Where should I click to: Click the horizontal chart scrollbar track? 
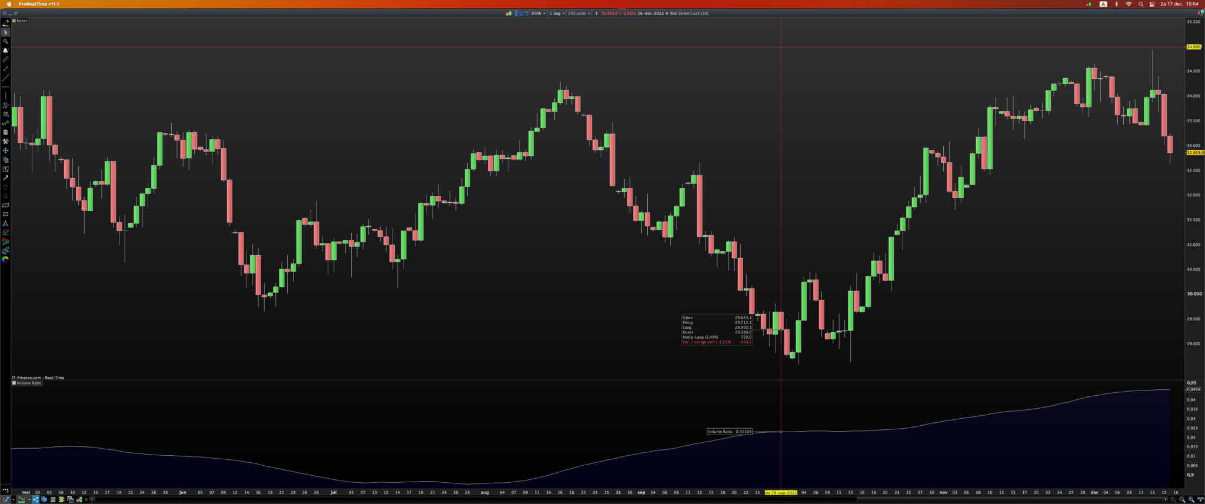pos(628,499)
